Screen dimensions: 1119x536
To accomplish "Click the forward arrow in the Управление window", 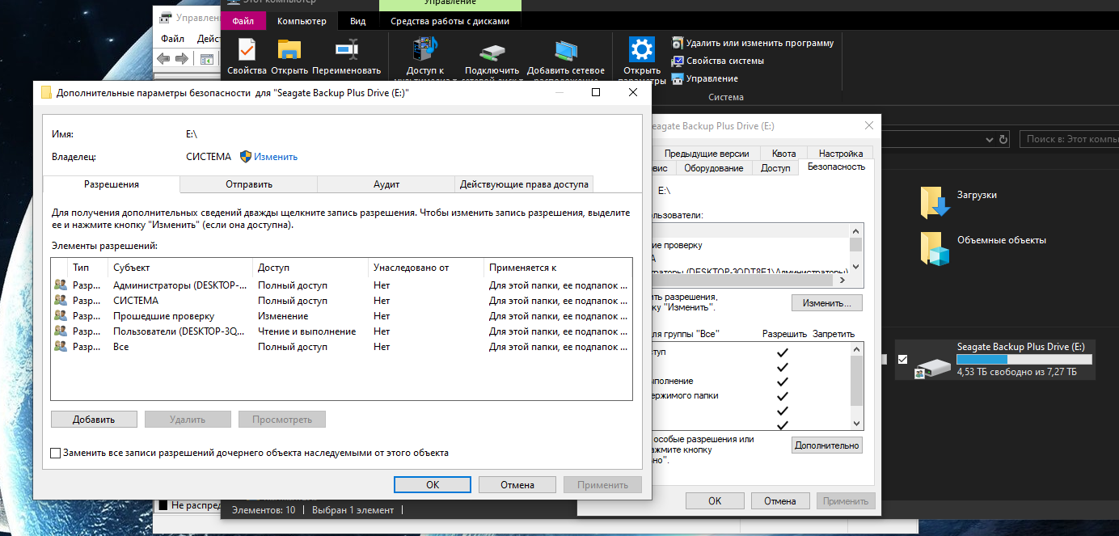I will pos(182,58).
